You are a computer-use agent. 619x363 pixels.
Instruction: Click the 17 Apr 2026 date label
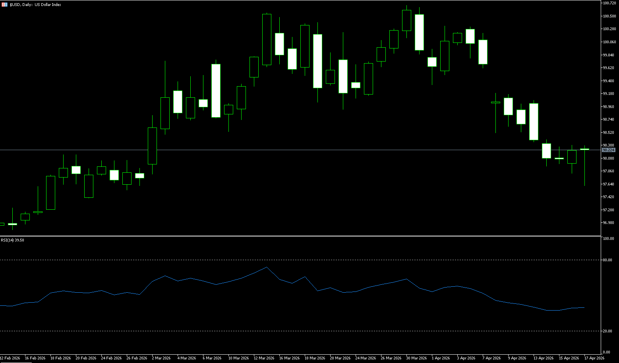pyautogui.click(x=594, y=358)
